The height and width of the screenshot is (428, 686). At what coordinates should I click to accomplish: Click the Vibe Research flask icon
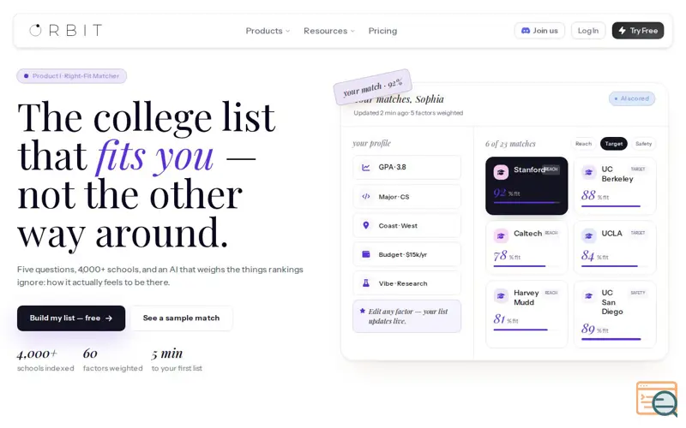[x=366, y=283]
